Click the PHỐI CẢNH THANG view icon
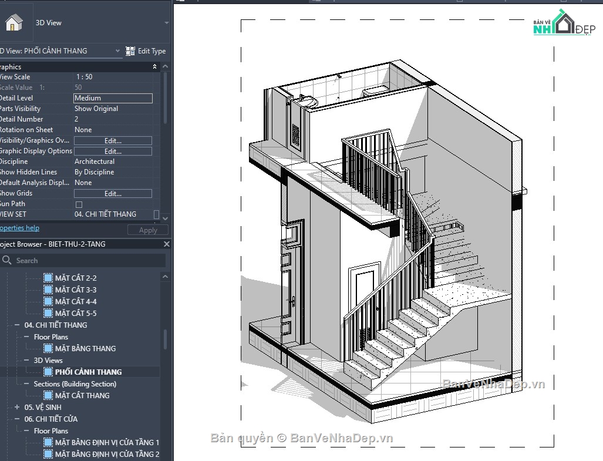603x461 pixels. point(48,372)
